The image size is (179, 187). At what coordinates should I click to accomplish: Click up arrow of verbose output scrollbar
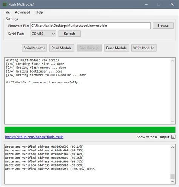[x=173, y=147]
